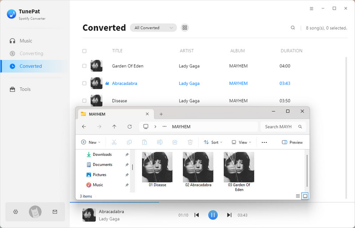Open the New dropdown in Explorer toolbar
This screenshot has height=228, width=355.
pyautogui.click(x=91, y=142)
